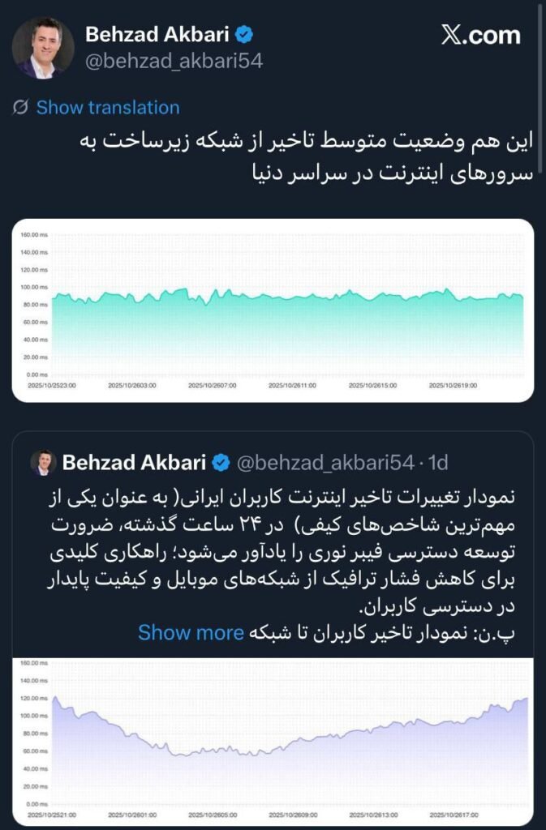Click the X.com logo
Viewport: 546px width, 830px height.
tap(480, 35)
